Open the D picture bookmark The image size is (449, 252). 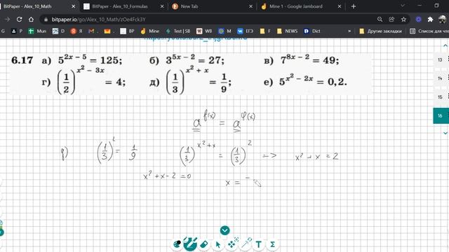59,31
